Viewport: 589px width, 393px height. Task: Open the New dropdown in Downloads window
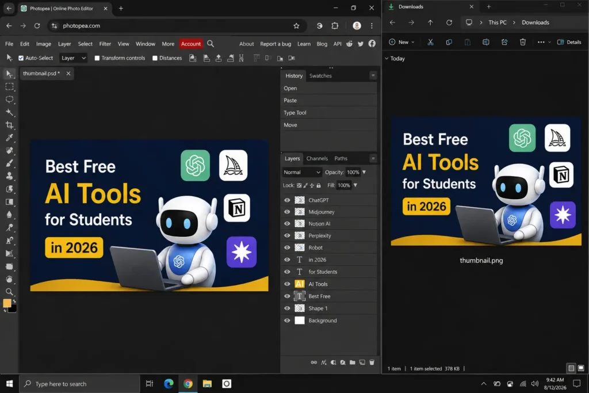(402, 42)
